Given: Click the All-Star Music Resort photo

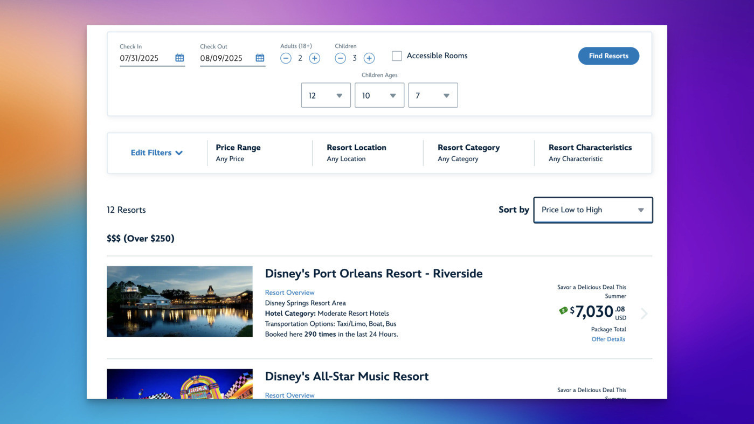Looking at the screenshot, I should coord(179,384).
